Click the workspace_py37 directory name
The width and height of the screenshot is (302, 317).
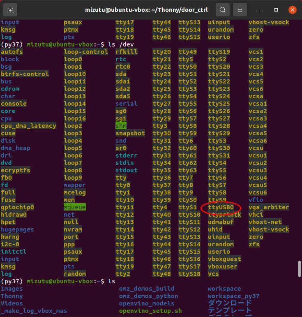click(233, 296)
